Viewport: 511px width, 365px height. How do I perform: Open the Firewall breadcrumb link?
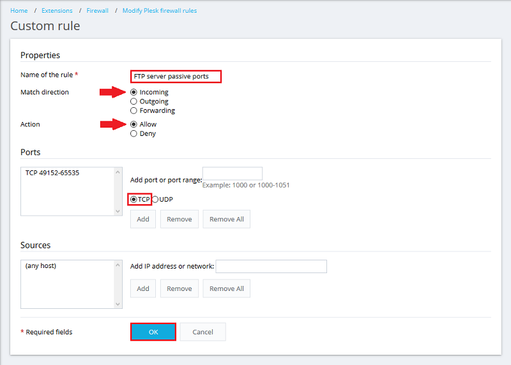[x=98, y=11]
